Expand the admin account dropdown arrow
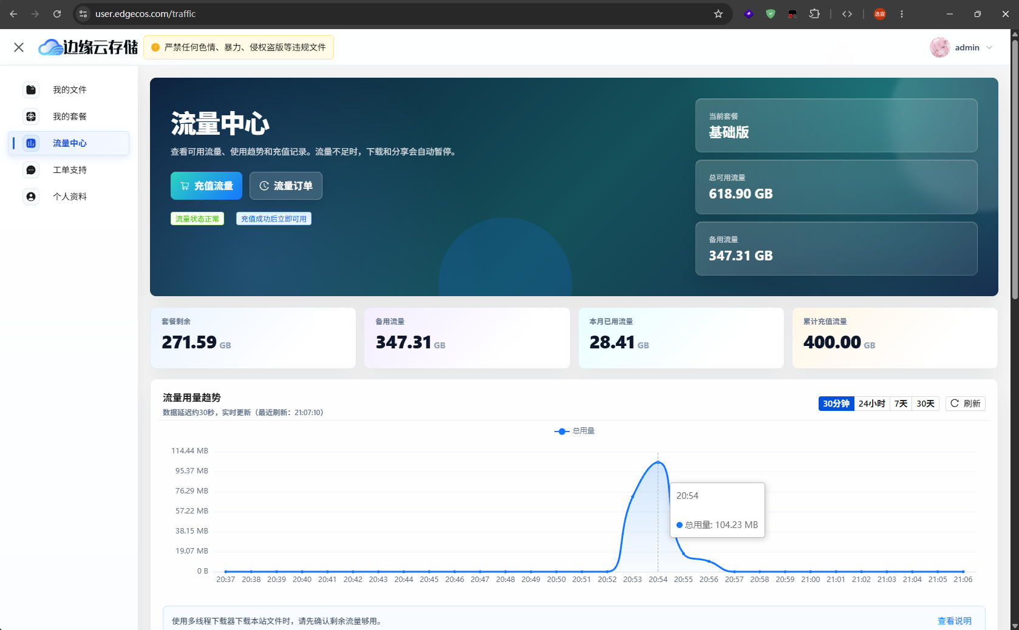1019x630 pixels. pyautogui.click(x=989, y=47)
